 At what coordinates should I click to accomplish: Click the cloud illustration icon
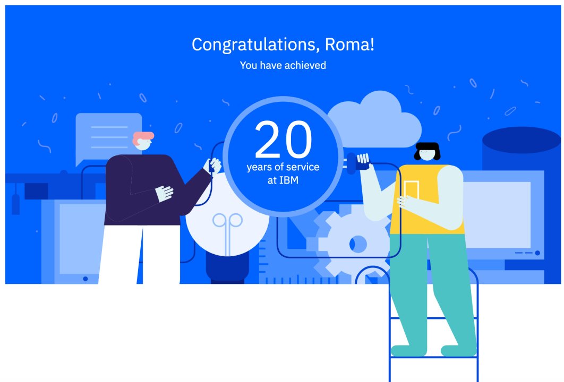point(375,119)
